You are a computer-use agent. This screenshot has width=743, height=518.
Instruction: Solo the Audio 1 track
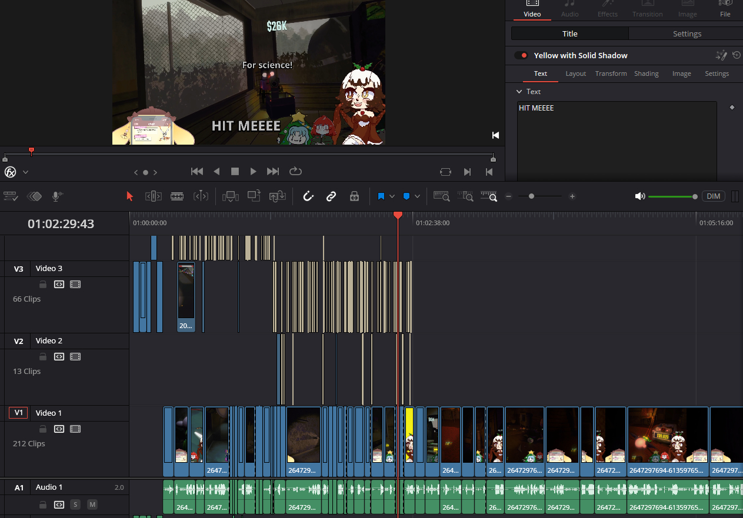75,504
